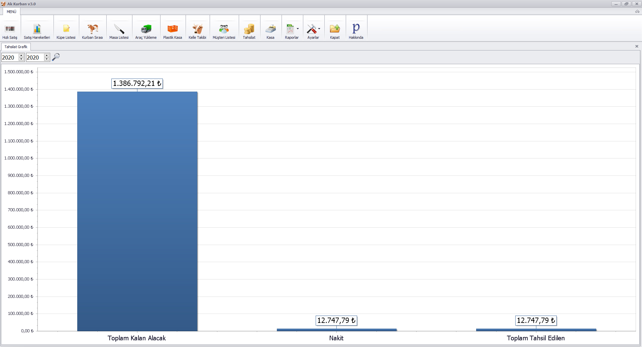Open Küpe Listesi toolbar icon

point(66,29)
